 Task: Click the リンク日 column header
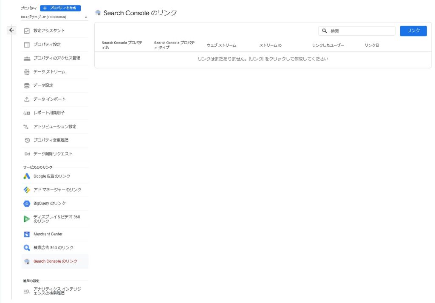tap(372, 45)
